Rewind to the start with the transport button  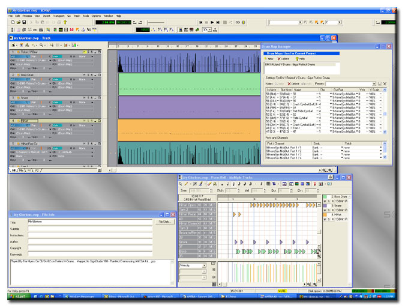click(x=201, y=22)
